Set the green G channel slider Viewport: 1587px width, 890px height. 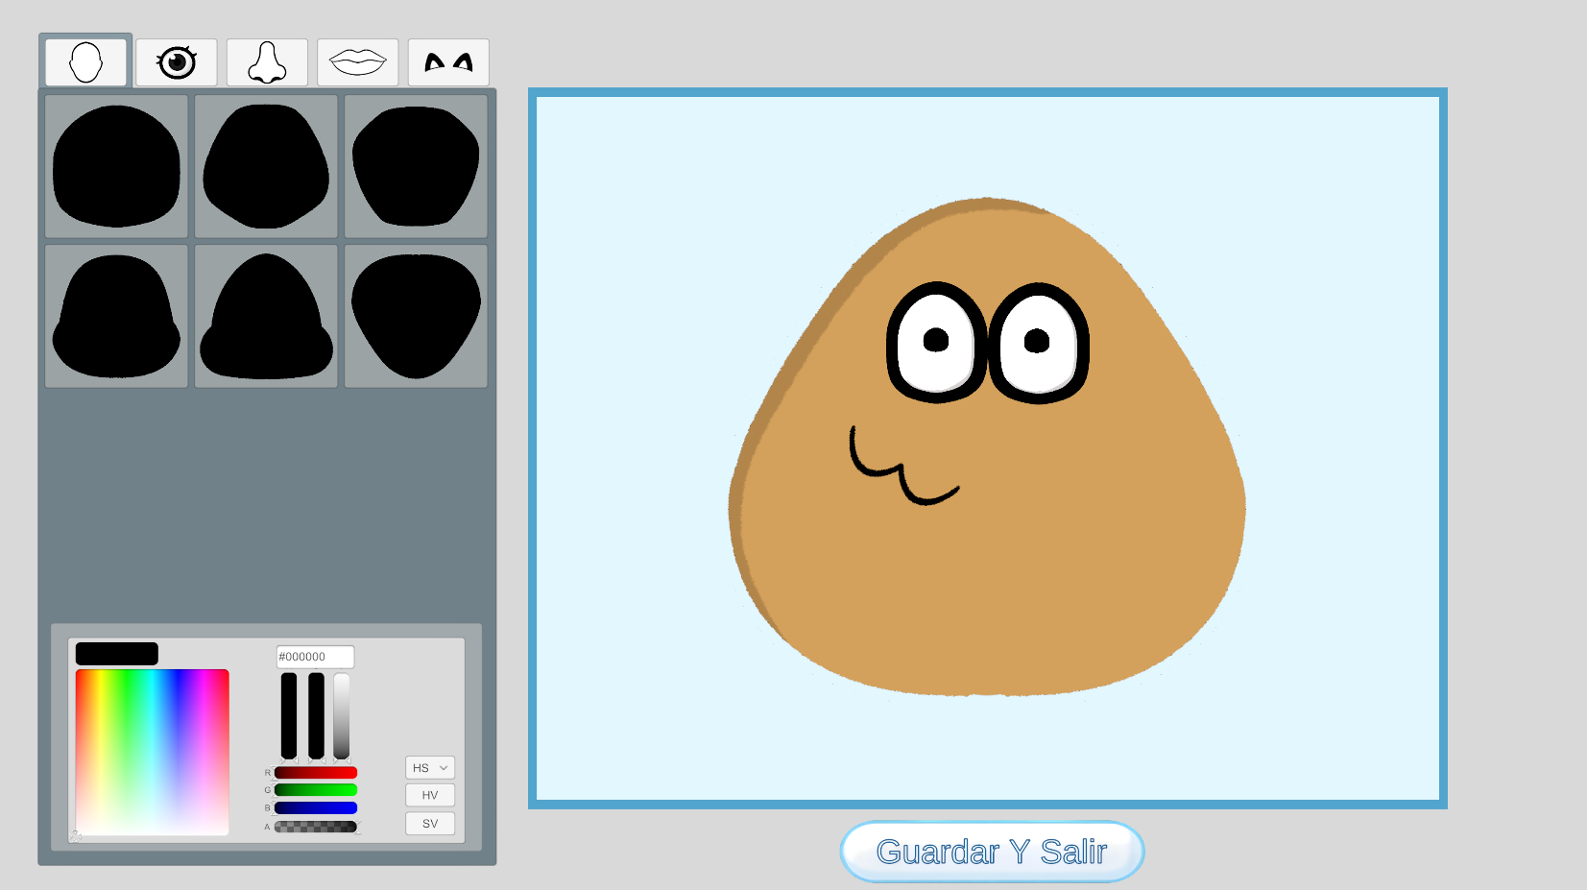(x=316, y=790)
